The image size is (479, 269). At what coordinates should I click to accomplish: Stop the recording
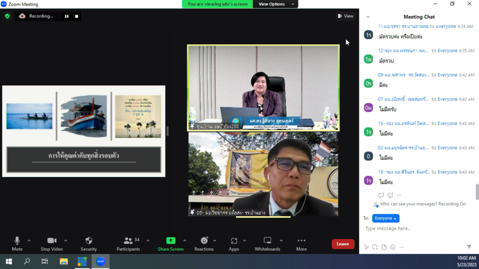click(77, 16)
